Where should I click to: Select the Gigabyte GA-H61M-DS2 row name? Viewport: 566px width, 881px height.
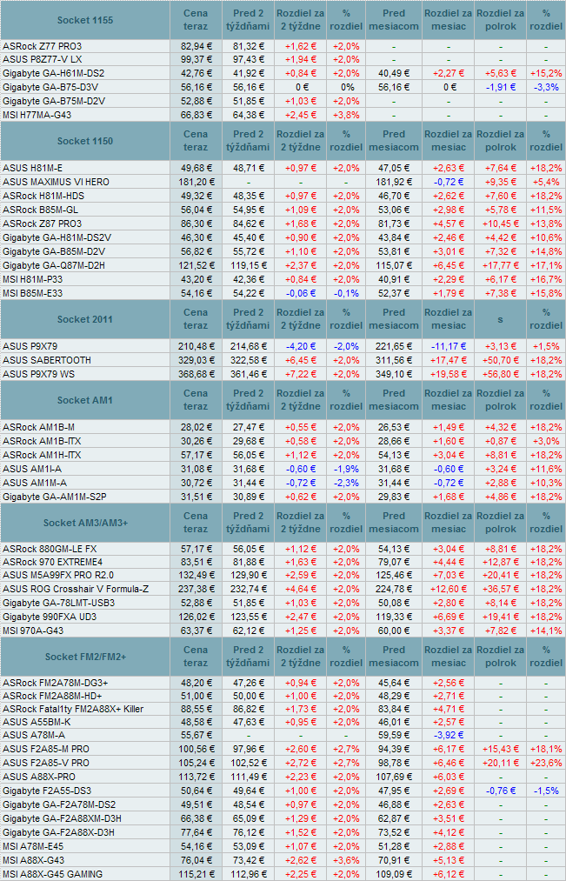pyautogui.click(x=53, y=73)
